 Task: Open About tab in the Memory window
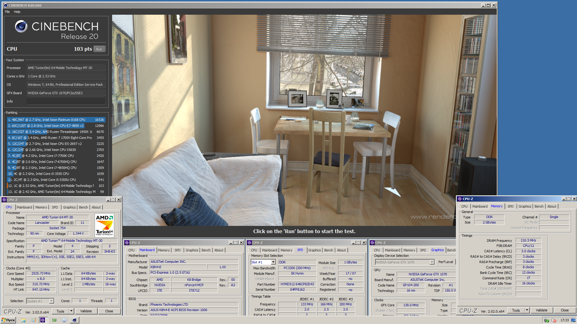551,206
